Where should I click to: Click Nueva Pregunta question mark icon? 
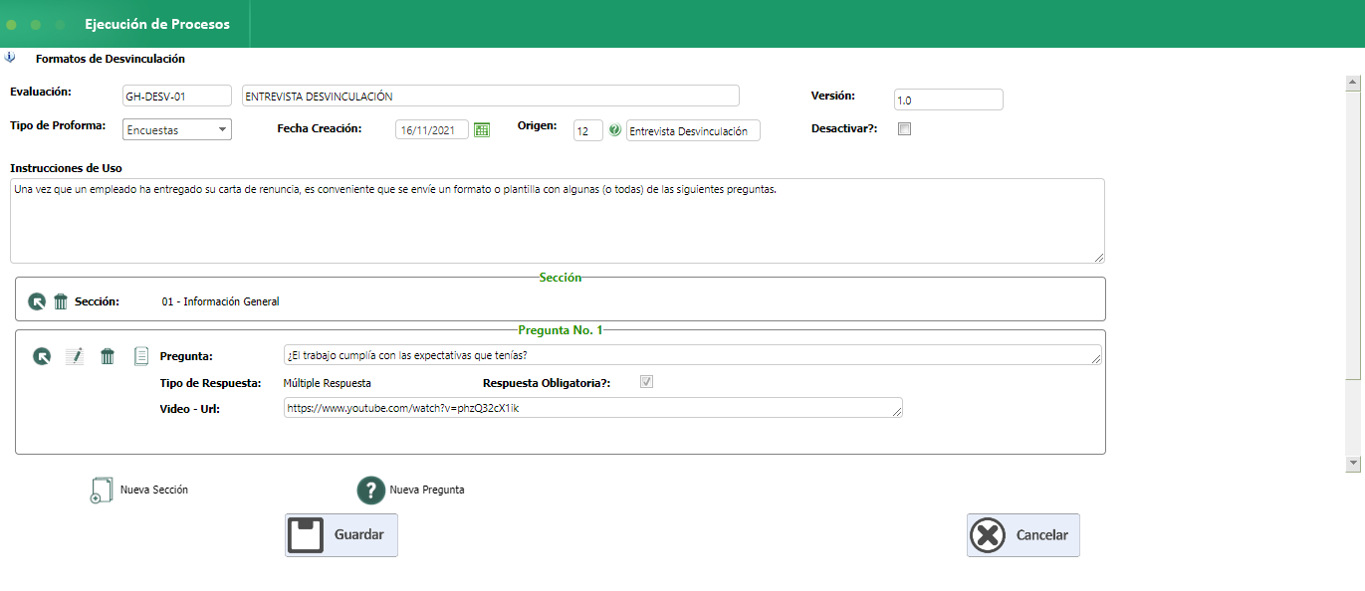pyautogui.click(x=371, y=490)
